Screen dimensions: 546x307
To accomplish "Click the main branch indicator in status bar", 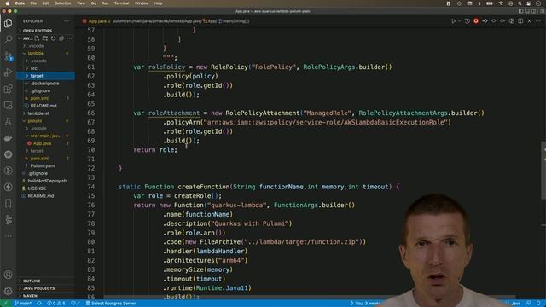I will tap(23, 304).
